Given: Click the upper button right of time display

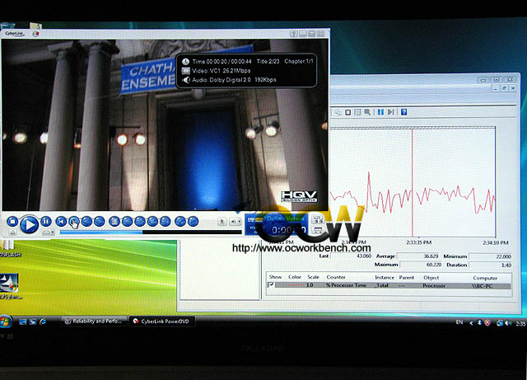Looking at the screenshot, I should [x=317, y=219].
